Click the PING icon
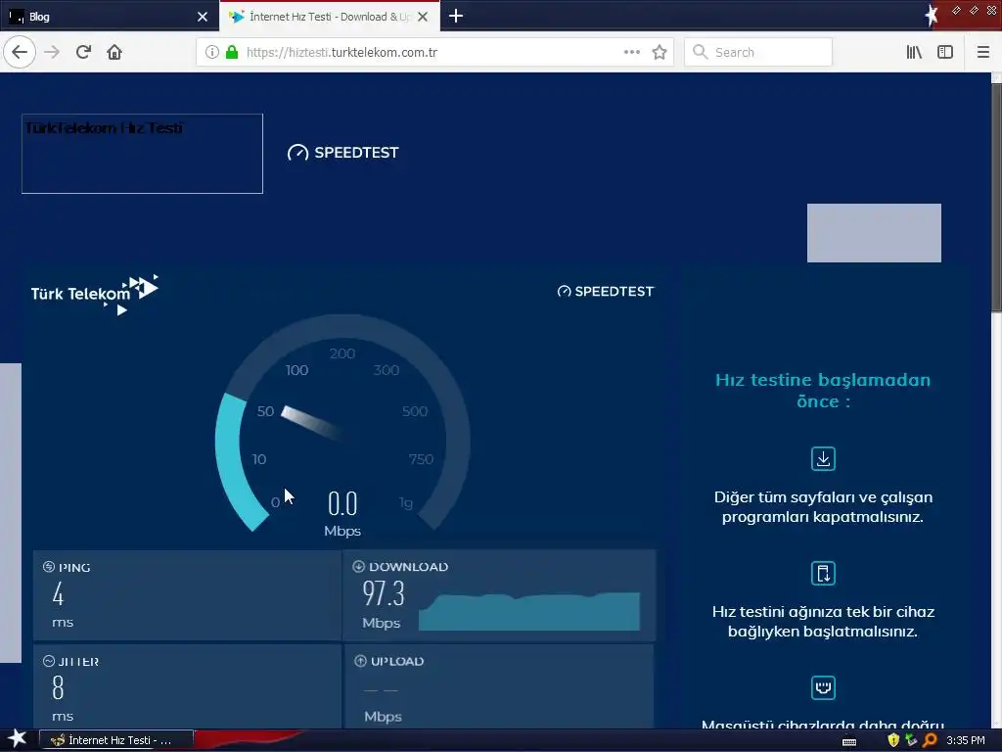The height and width of the screenshot is (752, 1002). click(49, 567)
